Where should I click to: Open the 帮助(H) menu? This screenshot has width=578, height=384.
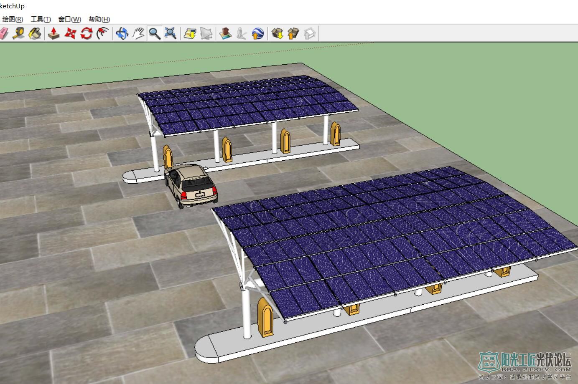(99, 19)
